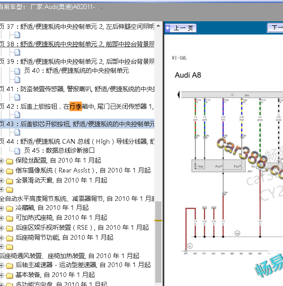Viewport: 283px width, 286px height.
Task: Go to next page with 下一页 button
Action: tap(275, 28)
